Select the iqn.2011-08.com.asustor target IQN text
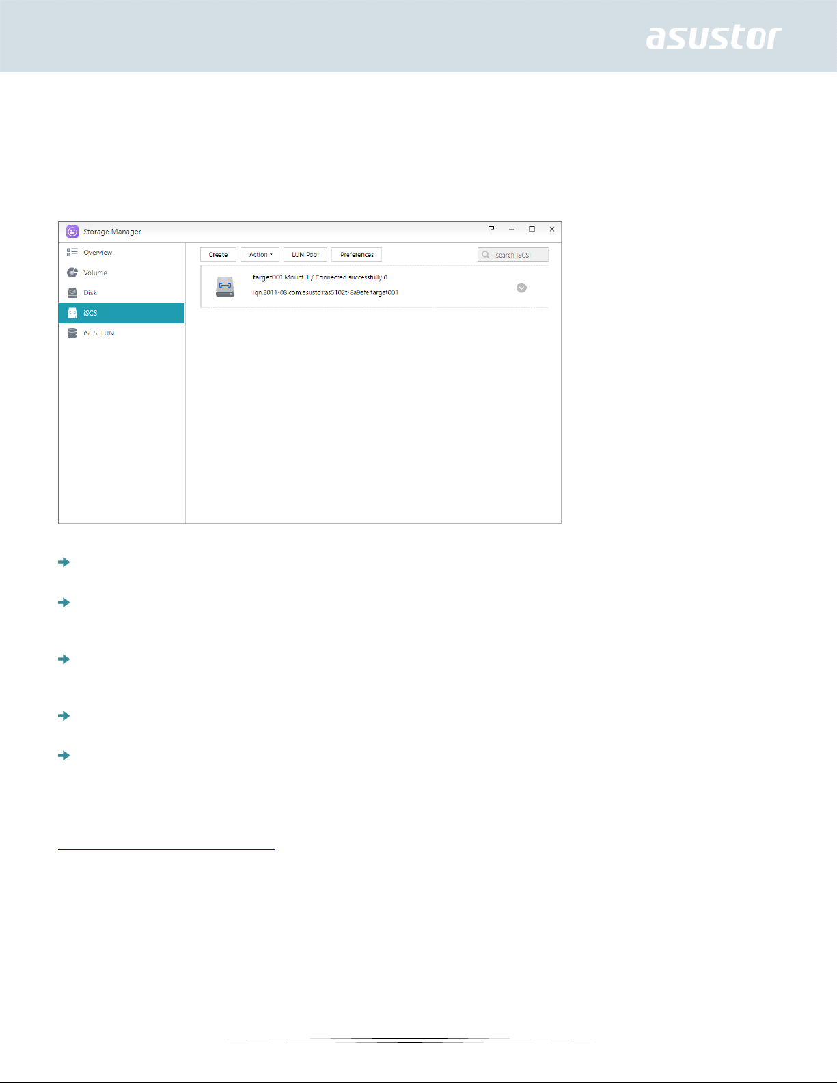This screenshot has width=837, height=1083. point(325,292)
